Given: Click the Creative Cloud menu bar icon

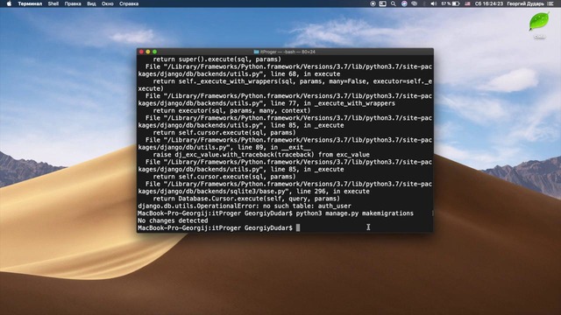Looking at the screenshot, I should (415, 3).
